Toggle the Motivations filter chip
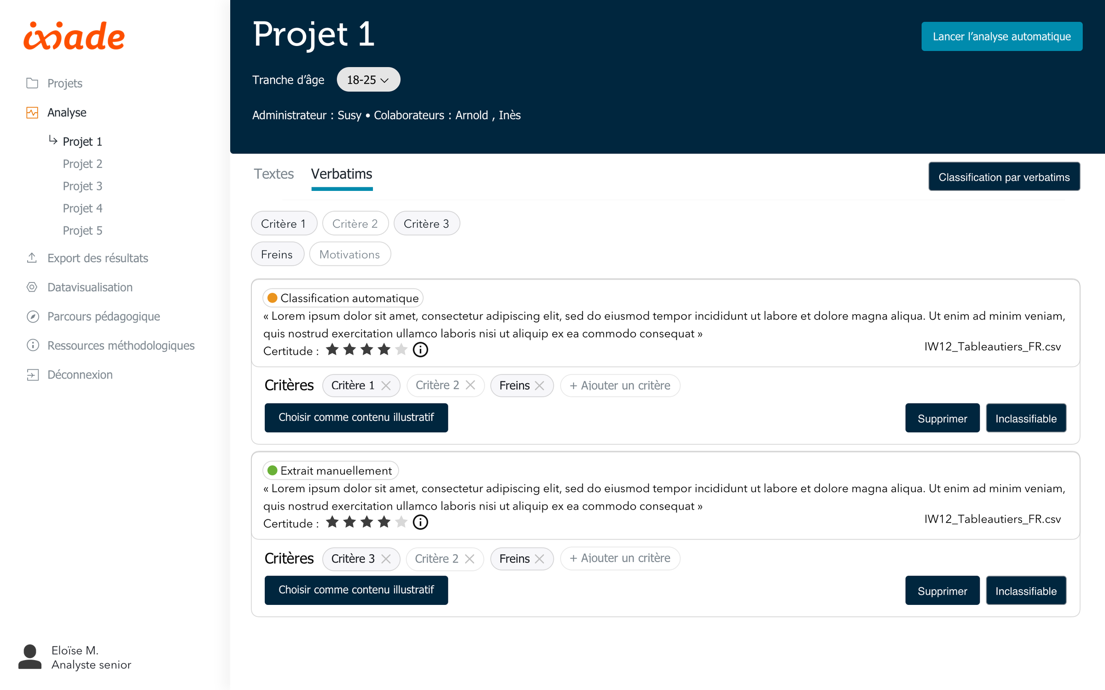The height and width of the screenshot is (690, 1105). [x=349, y=254]
